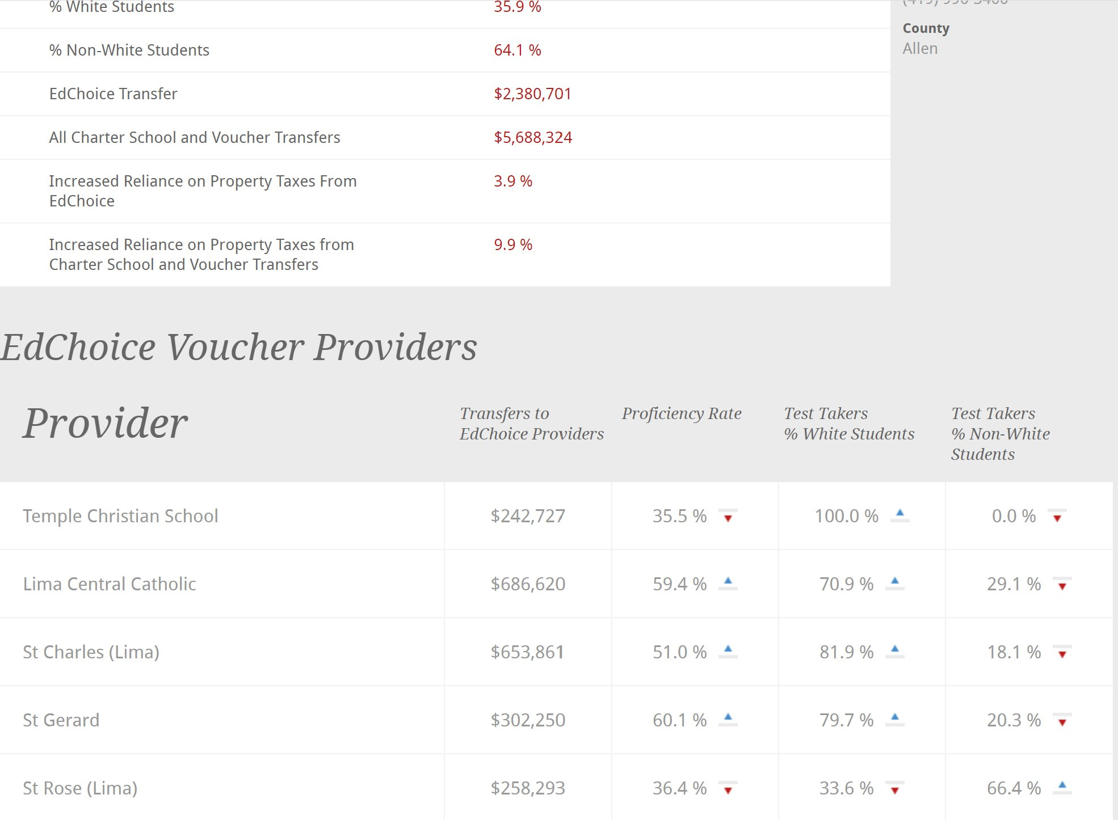Click the EdChoice Voucher Providers heading
This screenshot has height=820, width=1118.
239,347
